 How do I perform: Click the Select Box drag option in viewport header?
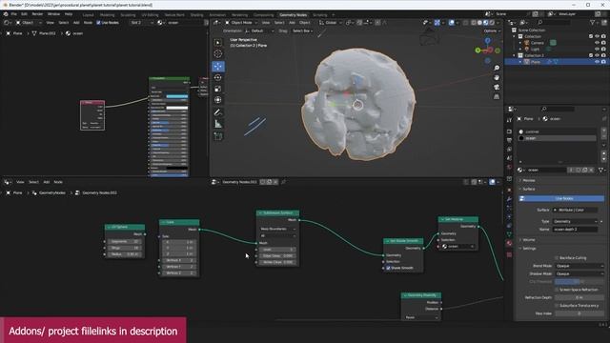[x=302, y=30]
